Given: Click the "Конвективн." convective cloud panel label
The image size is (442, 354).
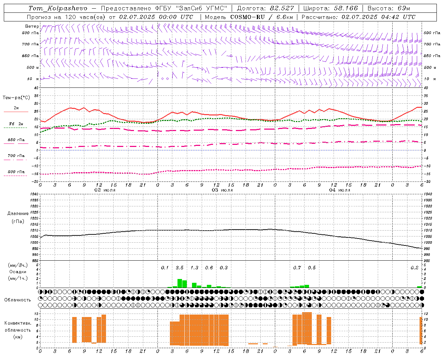Looking at the screenshot, I should [x=18, y=323].
